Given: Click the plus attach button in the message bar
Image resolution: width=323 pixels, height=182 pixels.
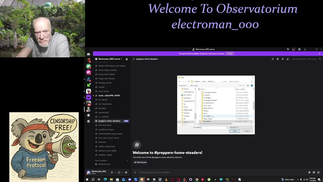Looking at the screenshot, I should click(135, 172).
